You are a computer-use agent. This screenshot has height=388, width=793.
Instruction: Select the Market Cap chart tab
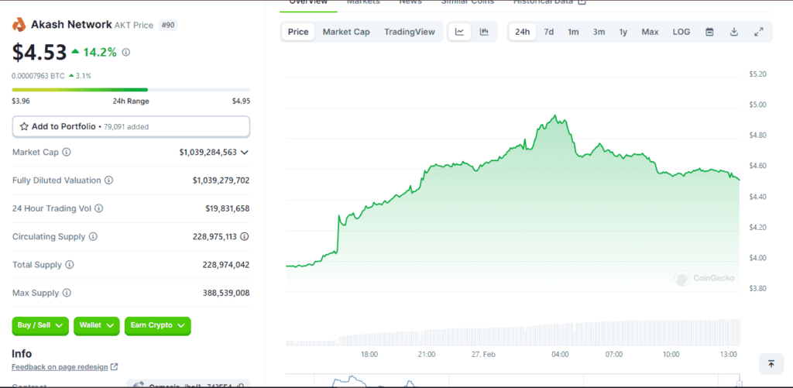pos(346,32)
